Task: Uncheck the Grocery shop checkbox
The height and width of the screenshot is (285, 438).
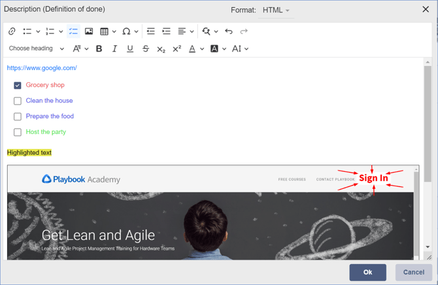Action: pyautogui.click(x=18, y=85)
